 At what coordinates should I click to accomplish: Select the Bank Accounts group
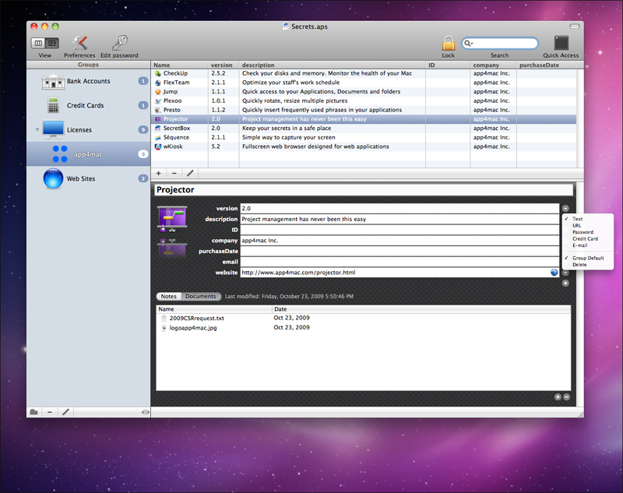88,81
